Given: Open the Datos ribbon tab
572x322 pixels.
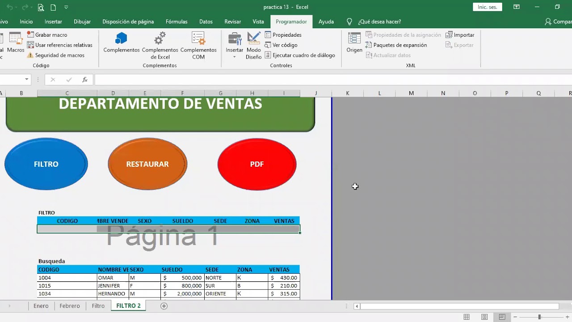Looking at the screenshot, I should [206, 21].
